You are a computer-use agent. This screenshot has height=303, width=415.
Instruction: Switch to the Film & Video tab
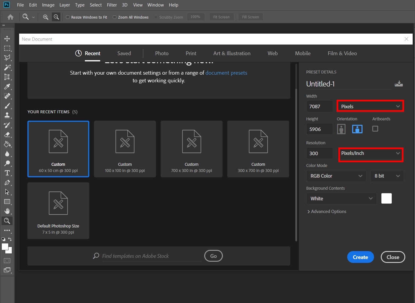(342, 53)
